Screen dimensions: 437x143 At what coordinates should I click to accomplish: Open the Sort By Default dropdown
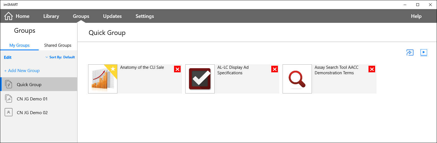(60, 57)
